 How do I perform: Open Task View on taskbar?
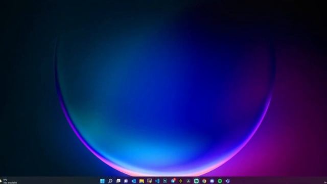coord(118,181)
